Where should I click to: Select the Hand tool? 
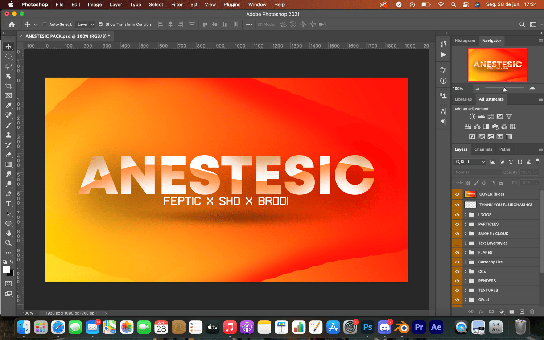pyautogui.click(x=9, y=233)
